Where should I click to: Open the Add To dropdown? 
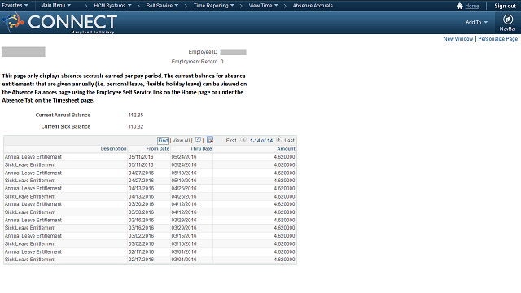[476, 22]
